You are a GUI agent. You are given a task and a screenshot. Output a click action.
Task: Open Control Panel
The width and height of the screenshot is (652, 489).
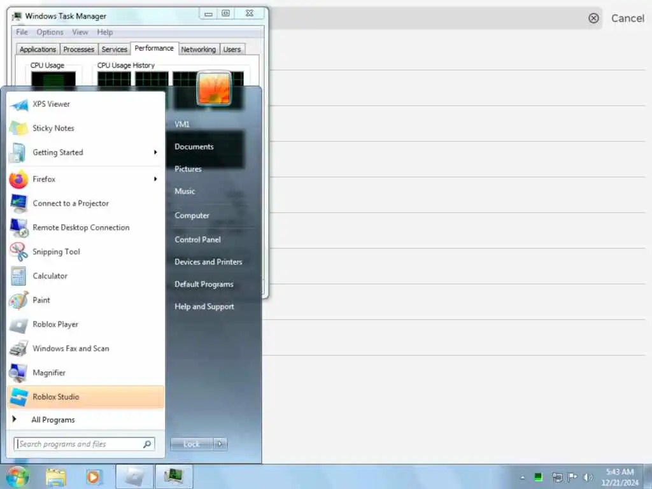pyautogui.click(x=197, y=239)
